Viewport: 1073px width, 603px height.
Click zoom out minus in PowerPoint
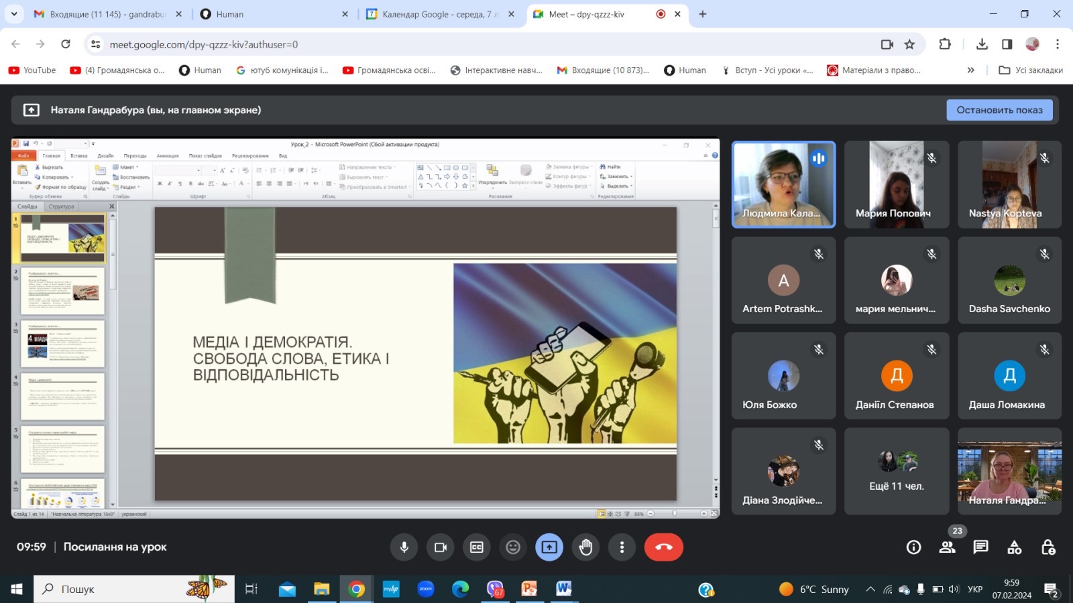coord(651,514)
